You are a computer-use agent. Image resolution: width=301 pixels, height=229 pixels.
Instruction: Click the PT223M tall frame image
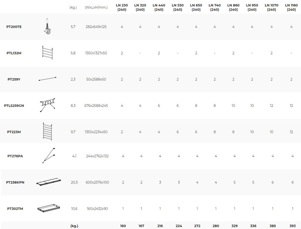coord(47,132)
